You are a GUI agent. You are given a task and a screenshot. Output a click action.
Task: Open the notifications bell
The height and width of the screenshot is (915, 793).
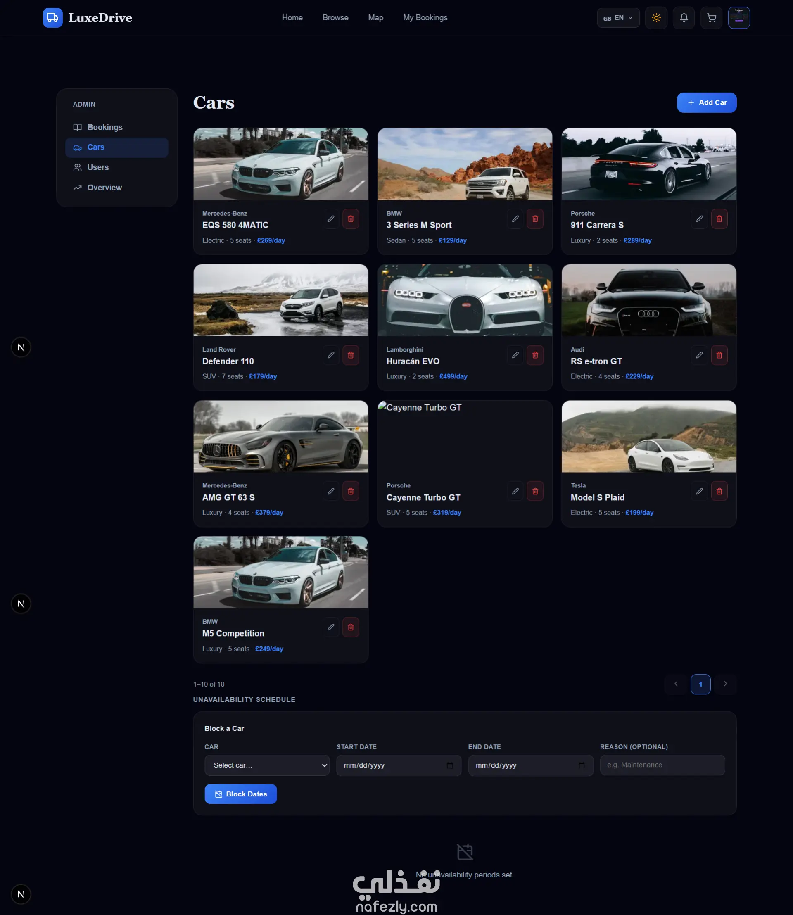point(684,18)
